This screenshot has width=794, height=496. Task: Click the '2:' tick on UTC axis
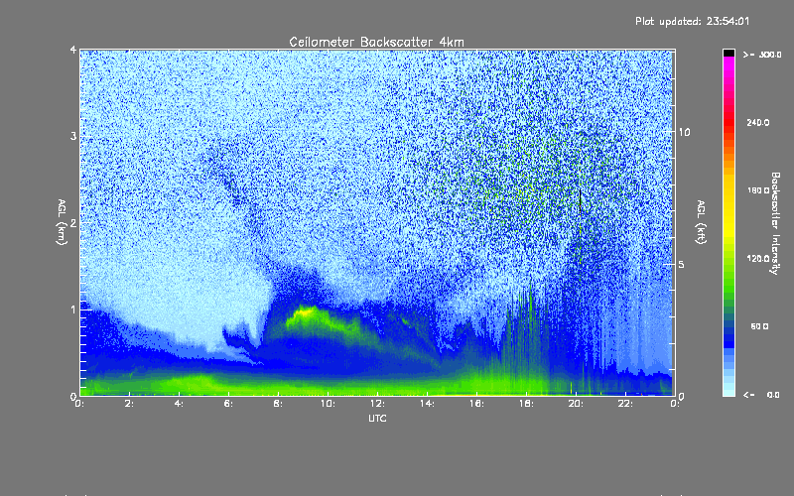click(130, 404)
